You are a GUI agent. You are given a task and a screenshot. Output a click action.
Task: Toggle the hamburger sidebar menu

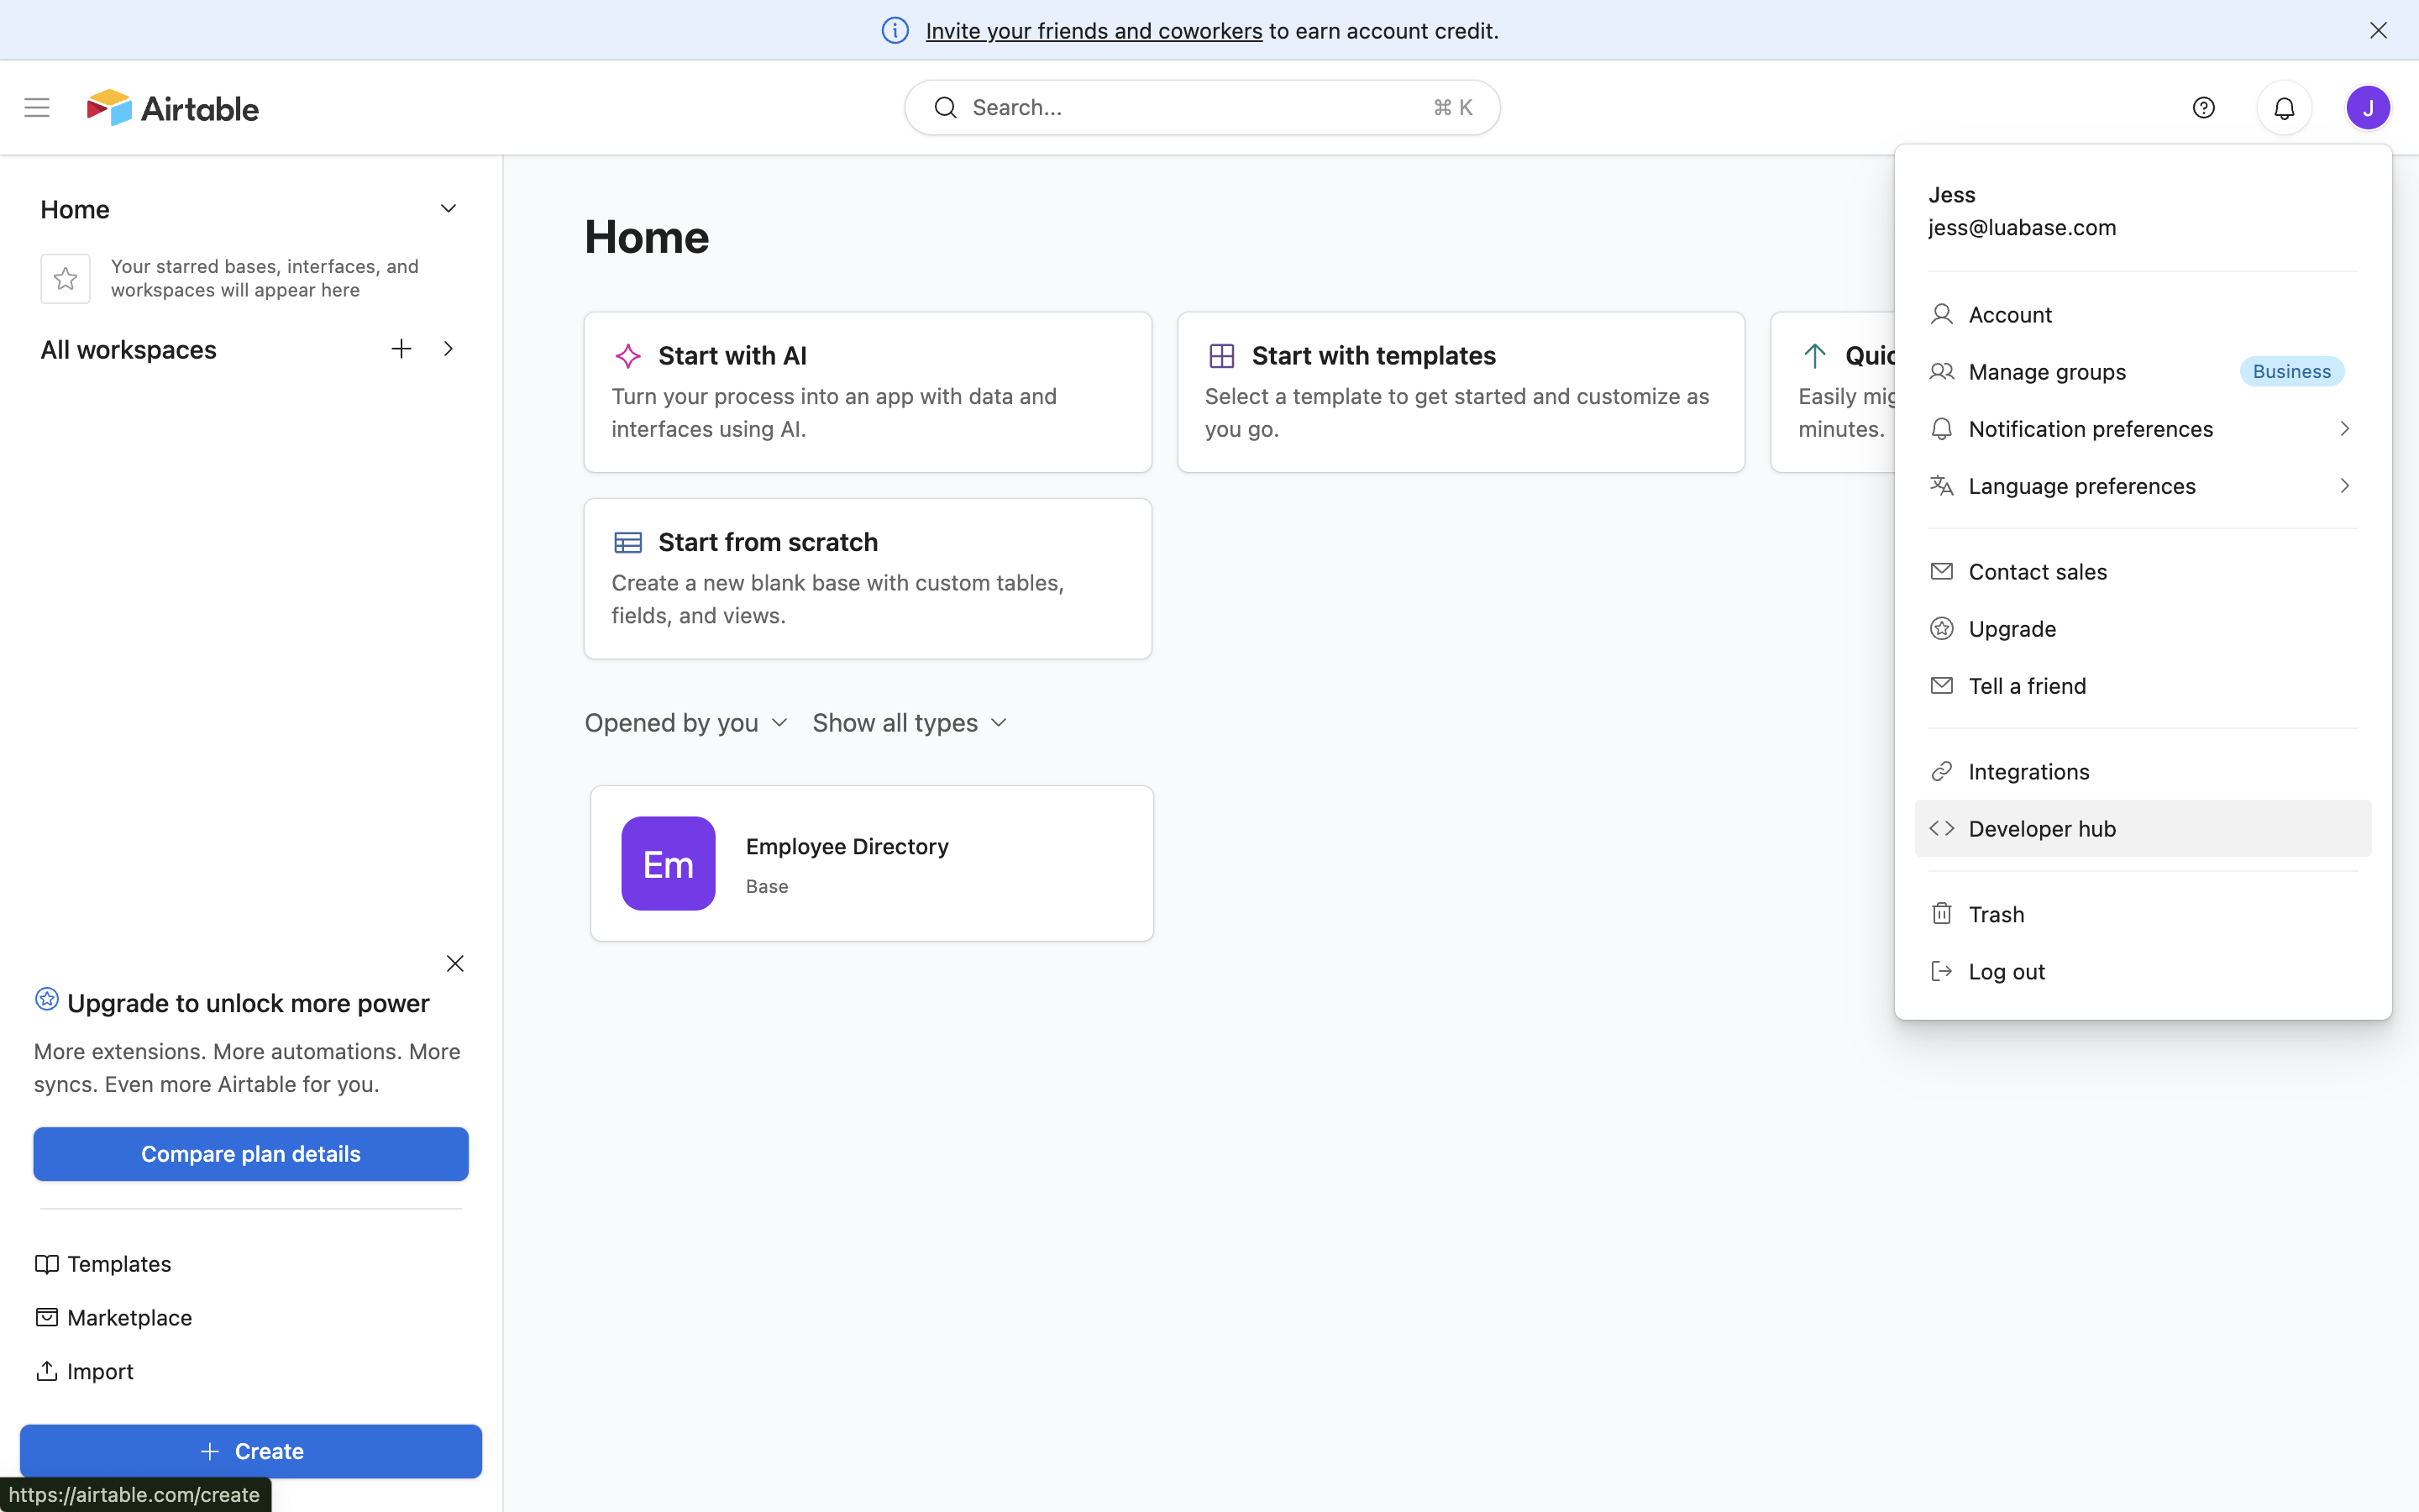(x=37, y=108)
